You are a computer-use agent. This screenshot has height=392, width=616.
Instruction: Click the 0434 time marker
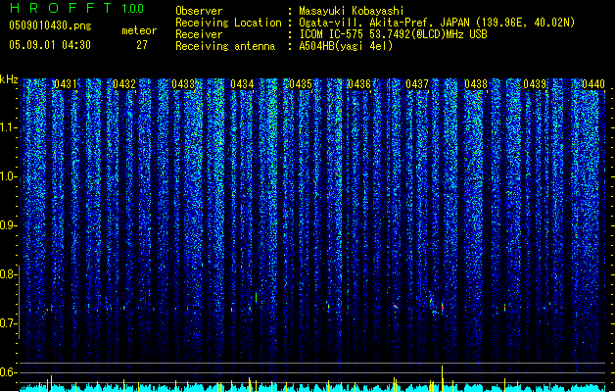(242, 84)
